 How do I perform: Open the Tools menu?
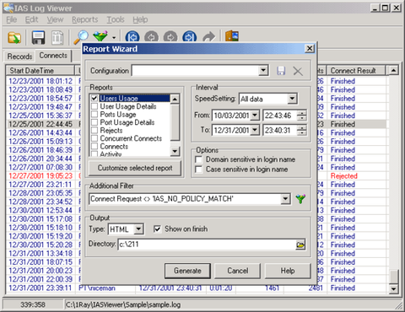coord(116,19)
